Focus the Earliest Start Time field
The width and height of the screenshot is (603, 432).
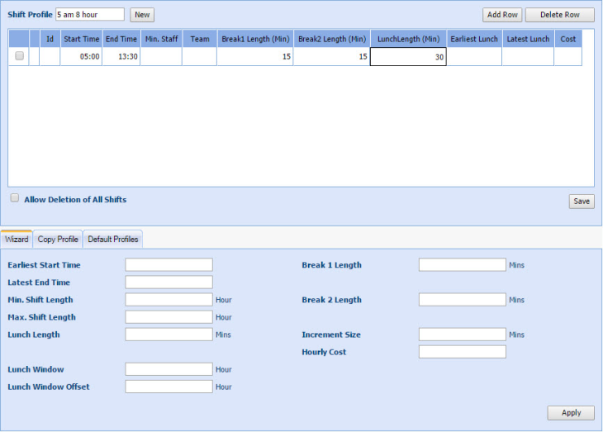pos(169,265)
